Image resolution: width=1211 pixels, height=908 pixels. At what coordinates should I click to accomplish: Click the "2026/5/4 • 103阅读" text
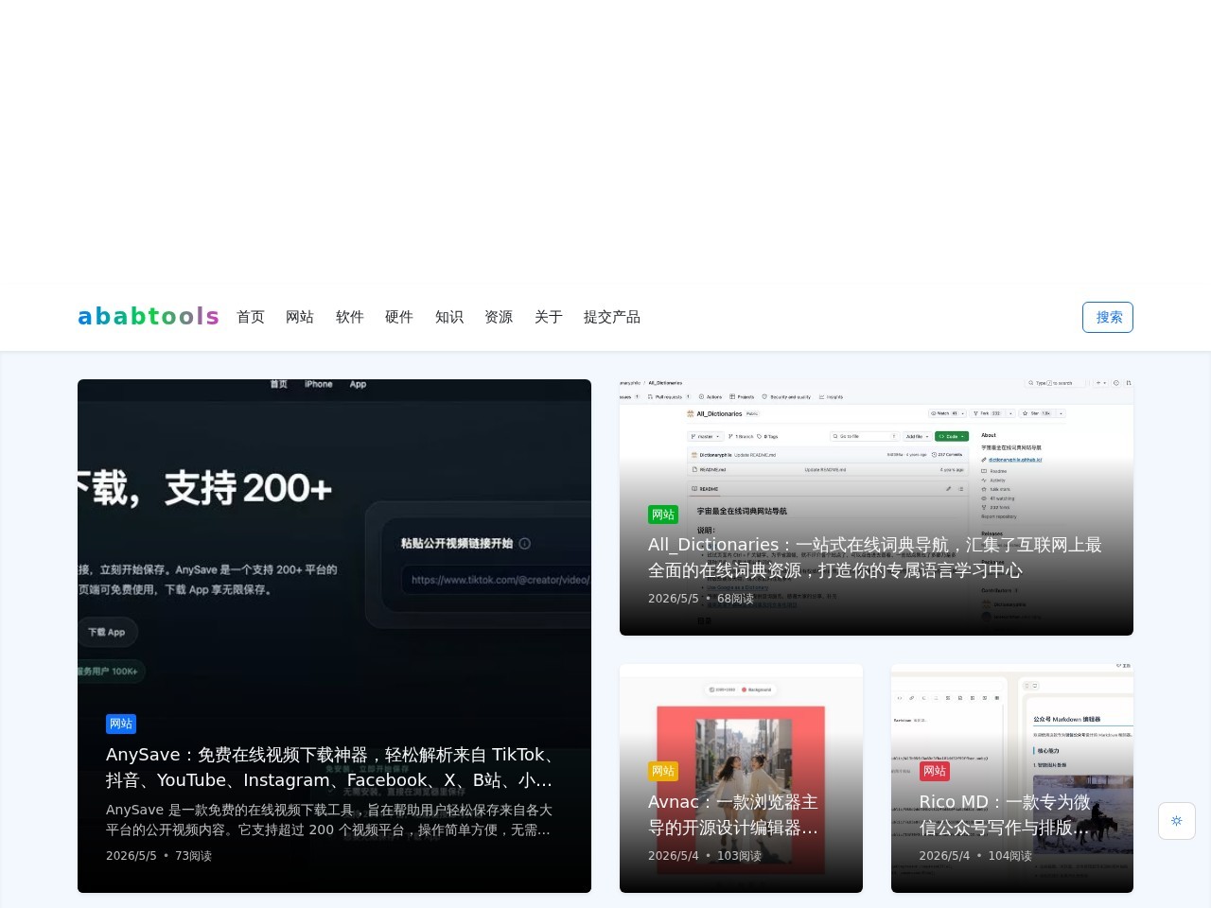(705, 856)
